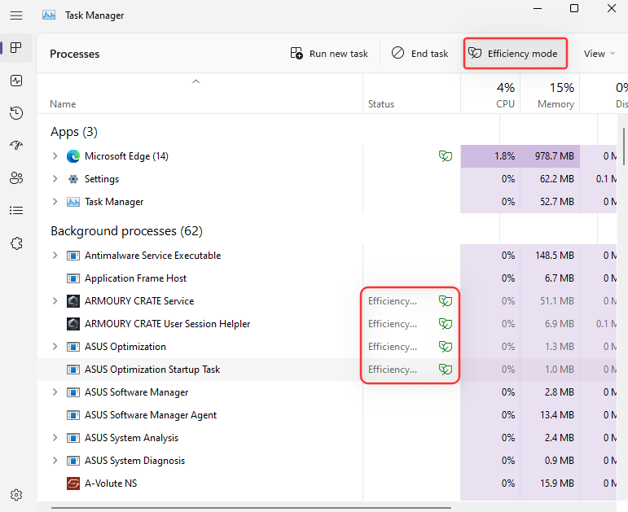Sort by the Memory column header
The image size is (628, 512).
tap(556, 104)
